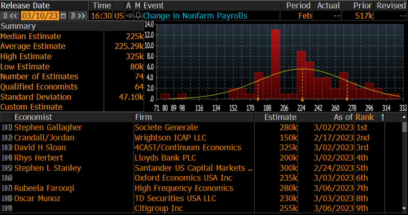
Task: Click the Custom Estimate entry field
Action: tap(124, 107)
